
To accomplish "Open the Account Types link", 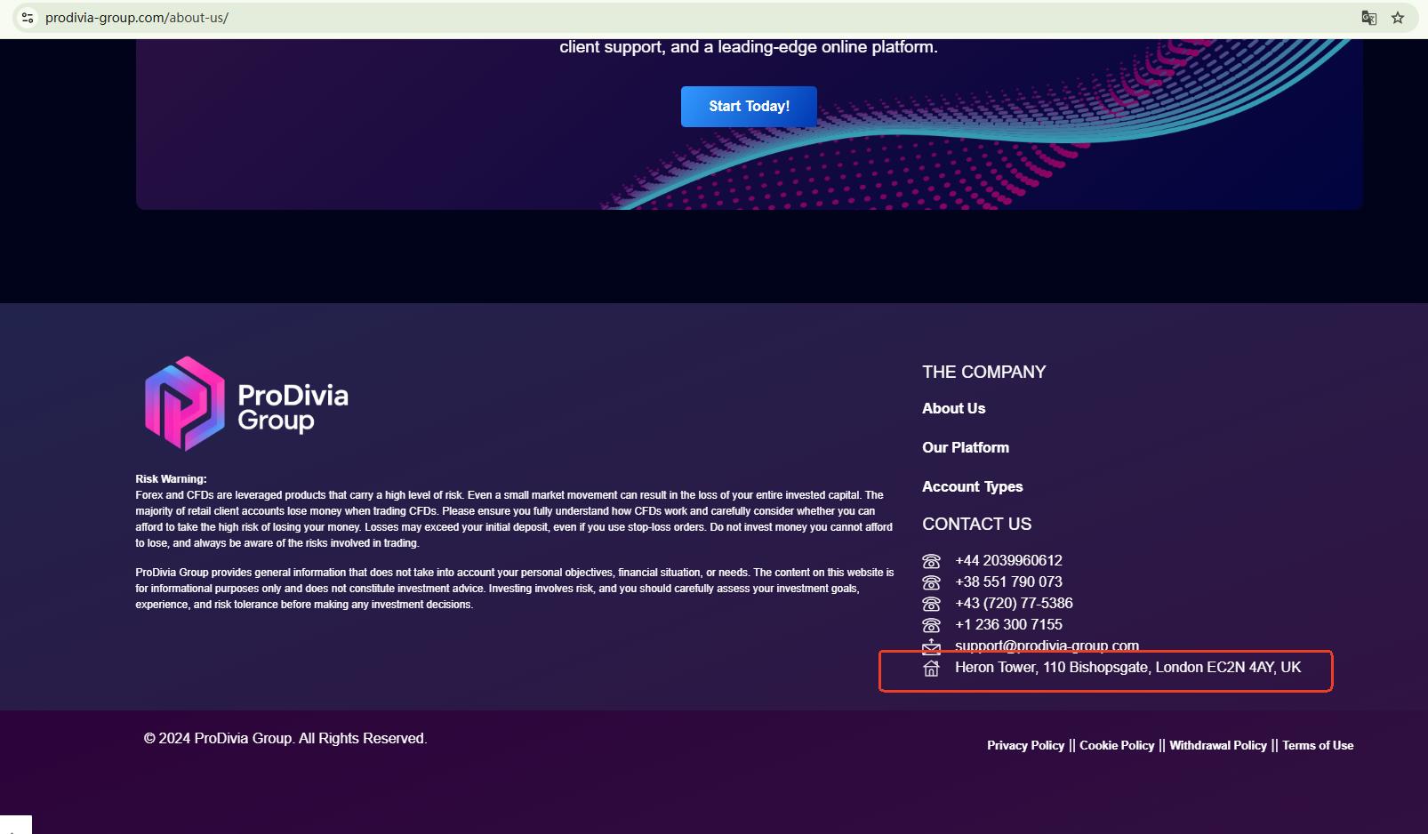I will (x=972, y=487).
